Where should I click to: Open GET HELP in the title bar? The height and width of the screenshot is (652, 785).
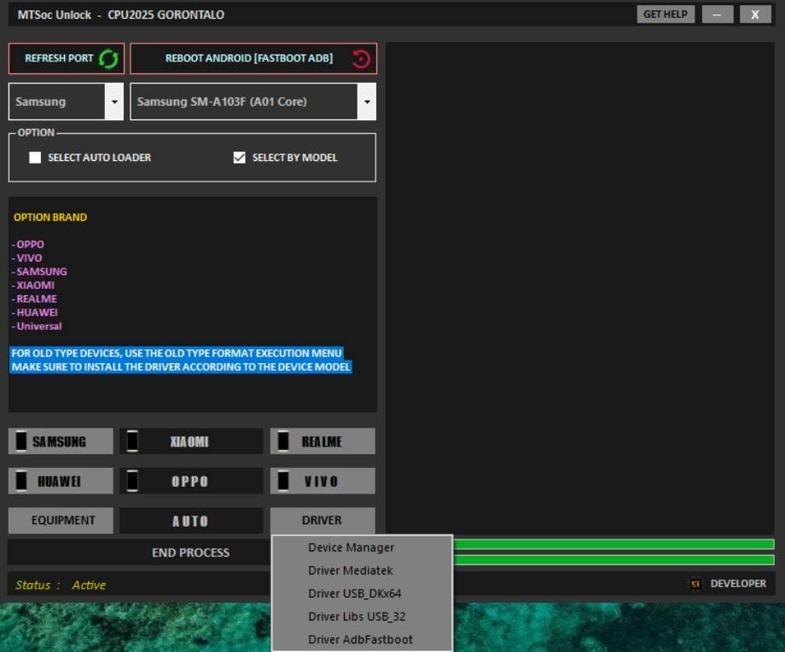pyautogui.click(x=665, y=14)
